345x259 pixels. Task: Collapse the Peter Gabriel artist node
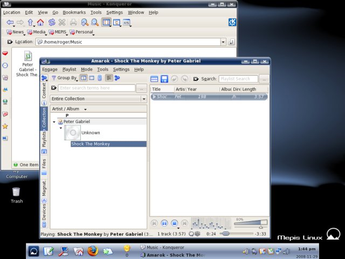54,122
